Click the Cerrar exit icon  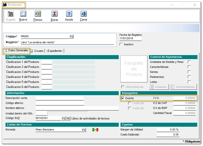click(x=84, y=14)
